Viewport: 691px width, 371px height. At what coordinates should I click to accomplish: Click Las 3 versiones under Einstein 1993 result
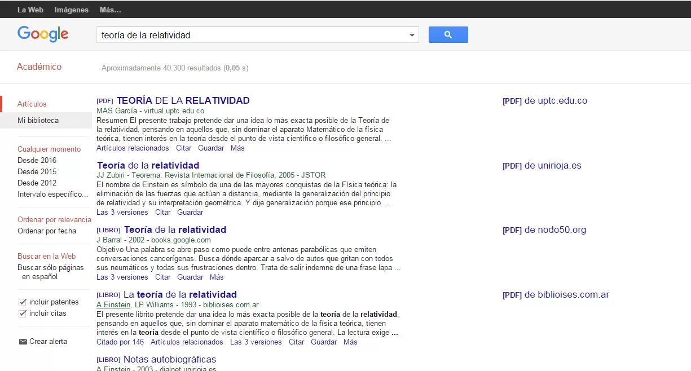(x=256, y=342)
